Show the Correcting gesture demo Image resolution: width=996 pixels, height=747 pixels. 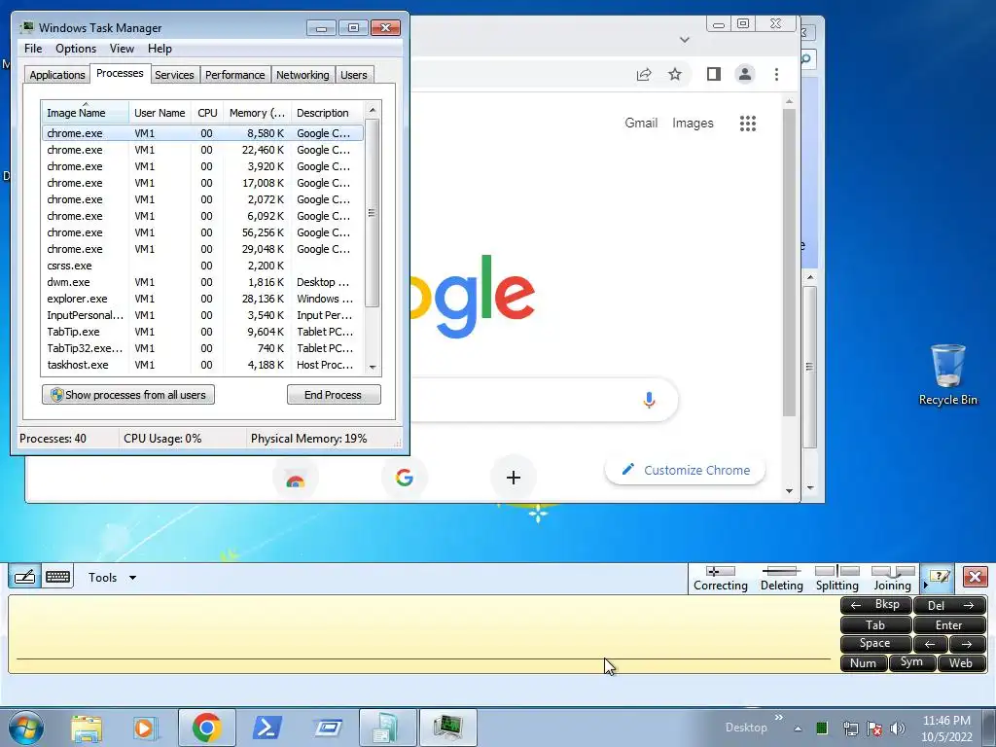coord(721,579)
